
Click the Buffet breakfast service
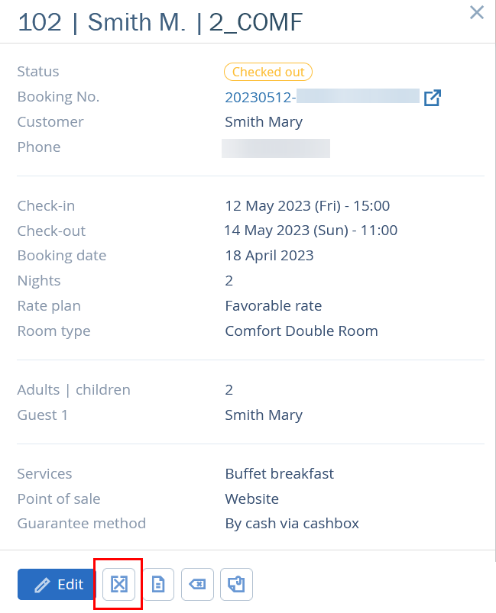tap(279, 473)
